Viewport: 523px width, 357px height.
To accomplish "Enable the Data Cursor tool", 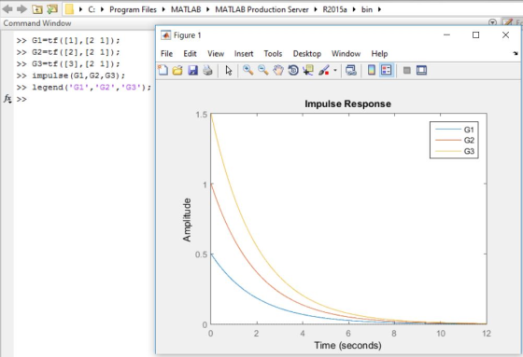I will [x=308, y=70].
